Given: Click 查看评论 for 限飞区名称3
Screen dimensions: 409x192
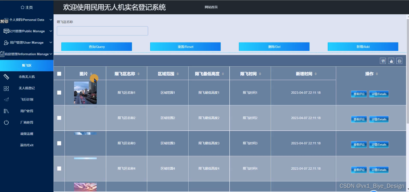Looking at the screenshot, I should click(x=359, y=145).
